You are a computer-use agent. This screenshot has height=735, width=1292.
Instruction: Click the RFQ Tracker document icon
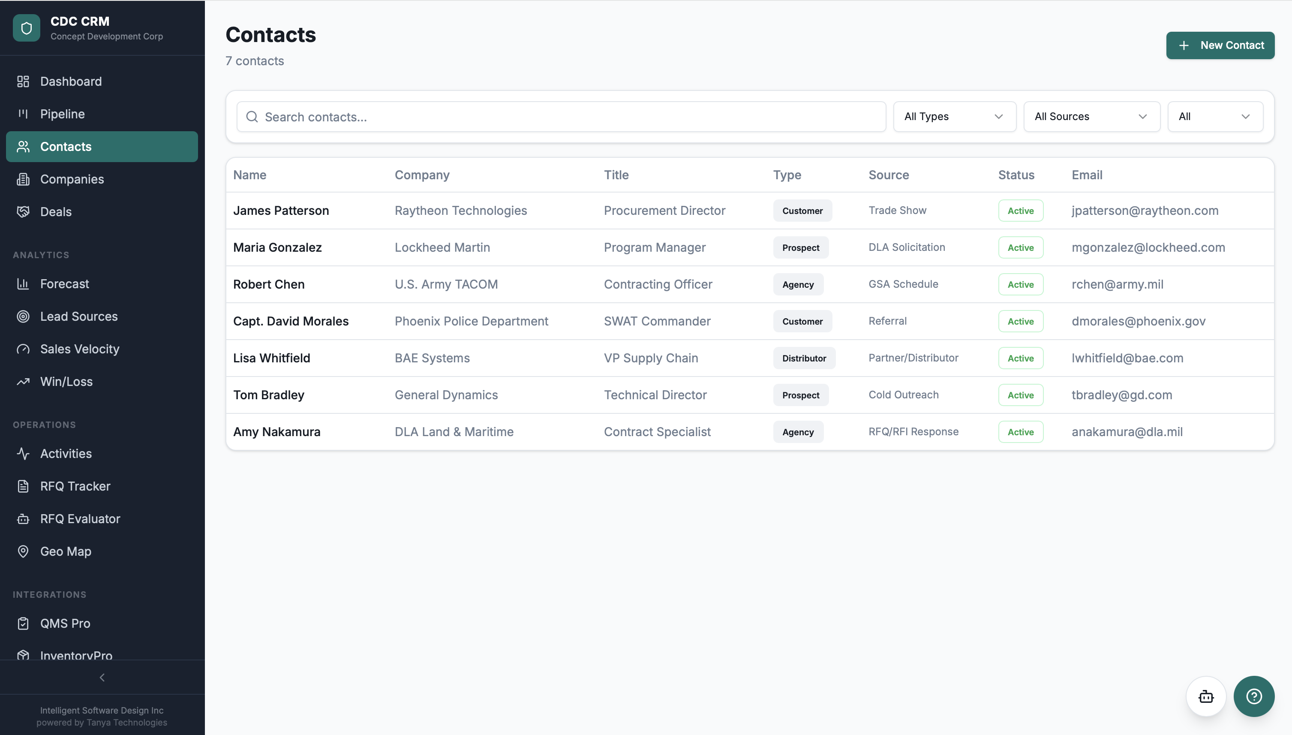click(x=23, y=486)
